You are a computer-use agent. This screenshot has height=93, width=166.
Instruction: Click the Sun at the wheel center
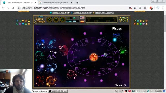tap(94, 57)
